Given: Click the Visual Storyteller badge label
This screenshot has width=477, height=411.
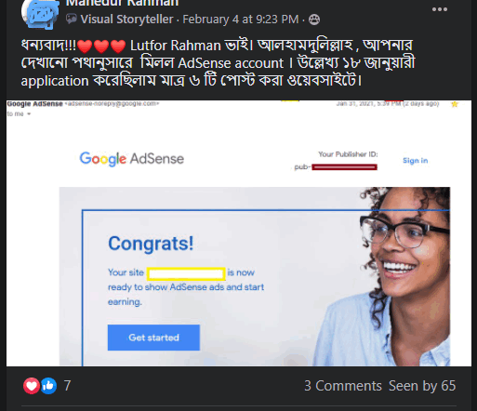Looking at the screenshot, I should (126, 20).
